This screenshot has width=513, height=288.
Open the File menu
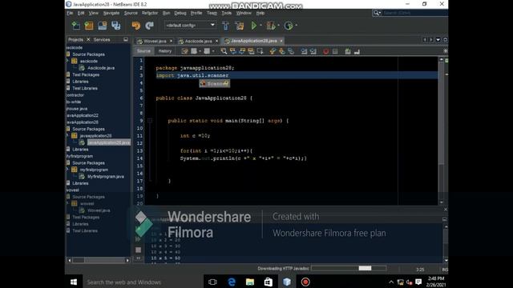[70, 13]
